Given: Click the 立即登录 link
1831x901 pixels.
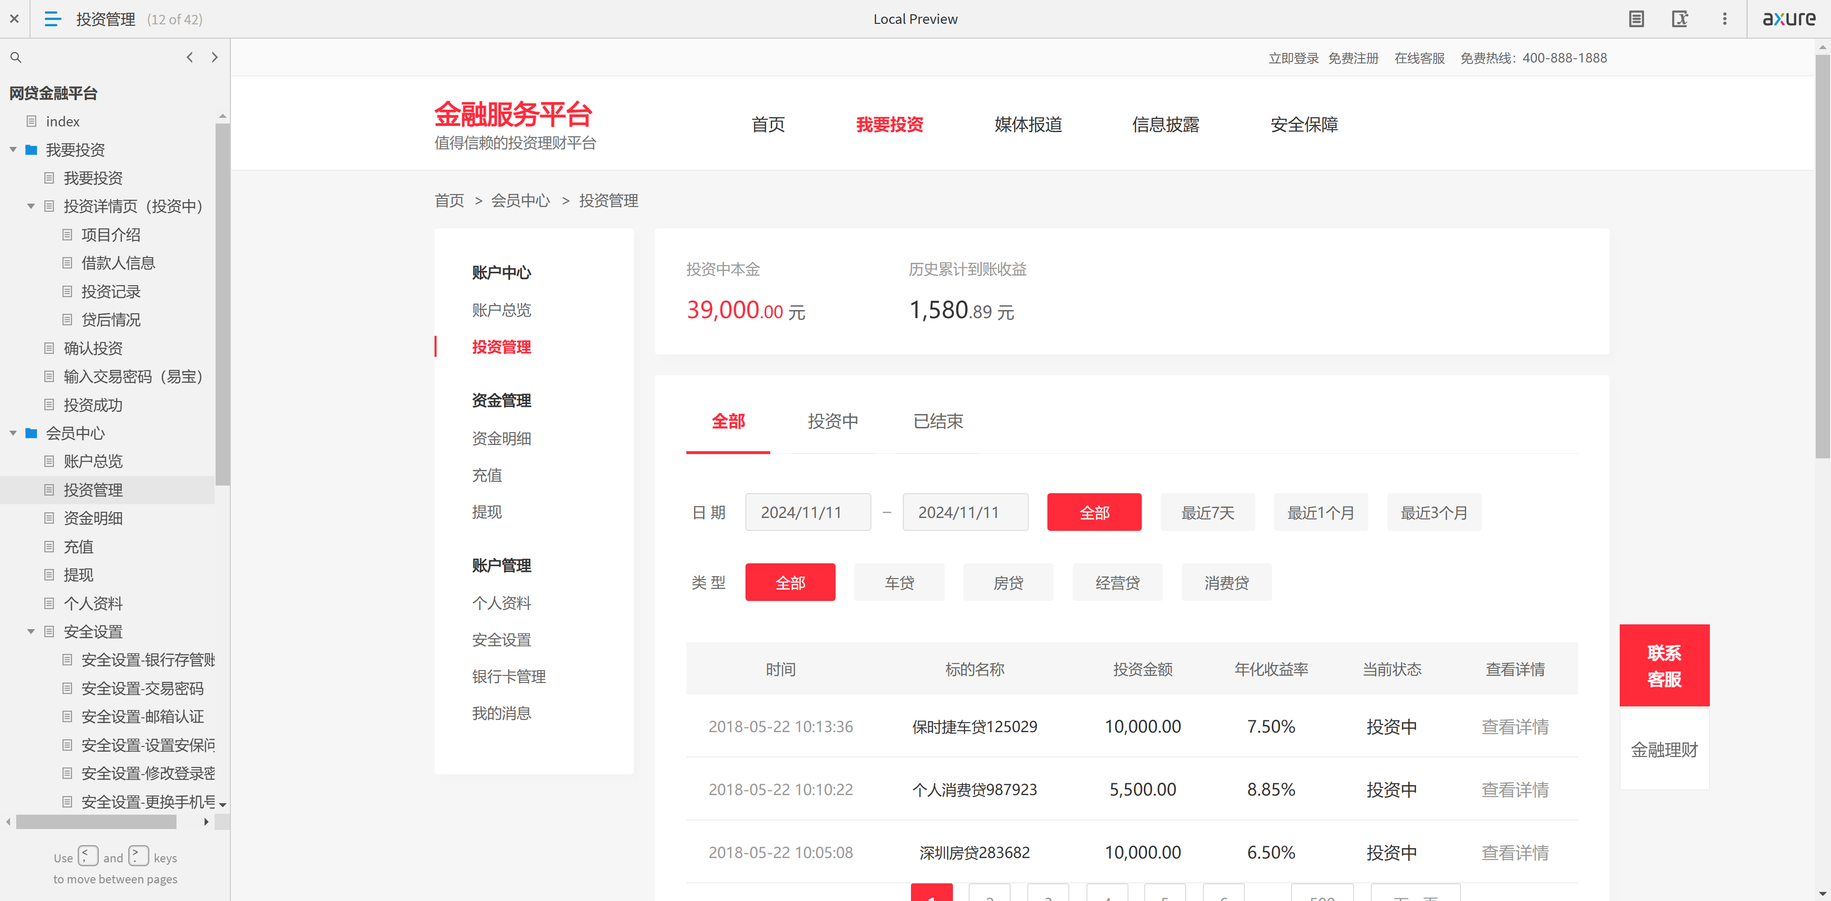Looking at the screenshot, I should tap(1293, 58).
